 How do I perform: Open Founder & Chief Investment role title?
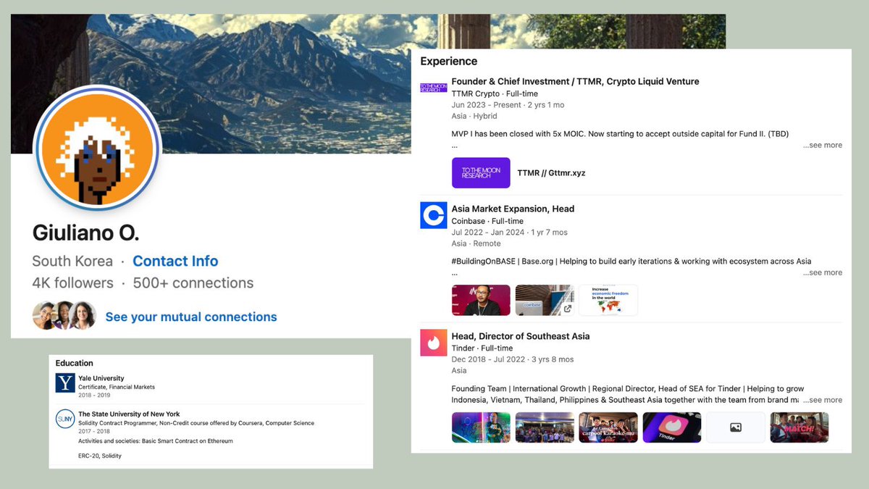coord(575,81)
